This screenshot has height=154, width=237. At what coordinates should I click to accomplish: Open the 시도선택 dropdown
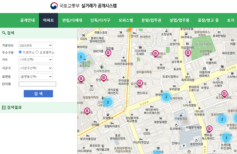point(36,60)
